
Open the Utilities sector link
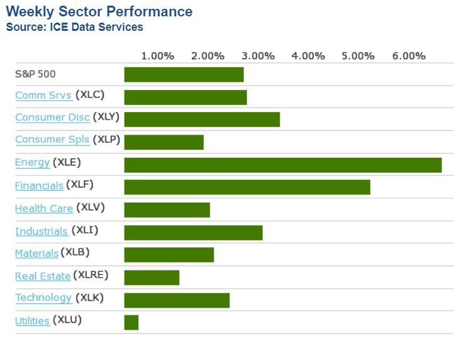[x=32, y=321]
